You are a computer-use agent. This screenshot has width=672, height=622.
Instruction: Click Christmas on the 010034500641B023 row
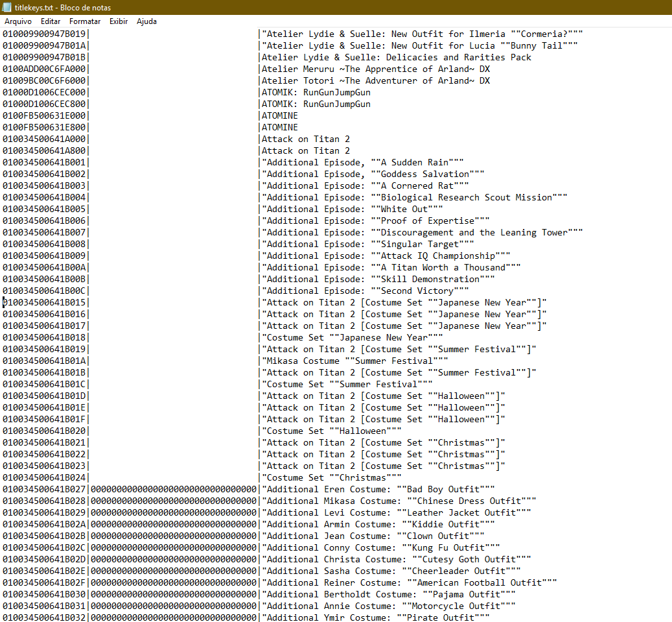461,466
